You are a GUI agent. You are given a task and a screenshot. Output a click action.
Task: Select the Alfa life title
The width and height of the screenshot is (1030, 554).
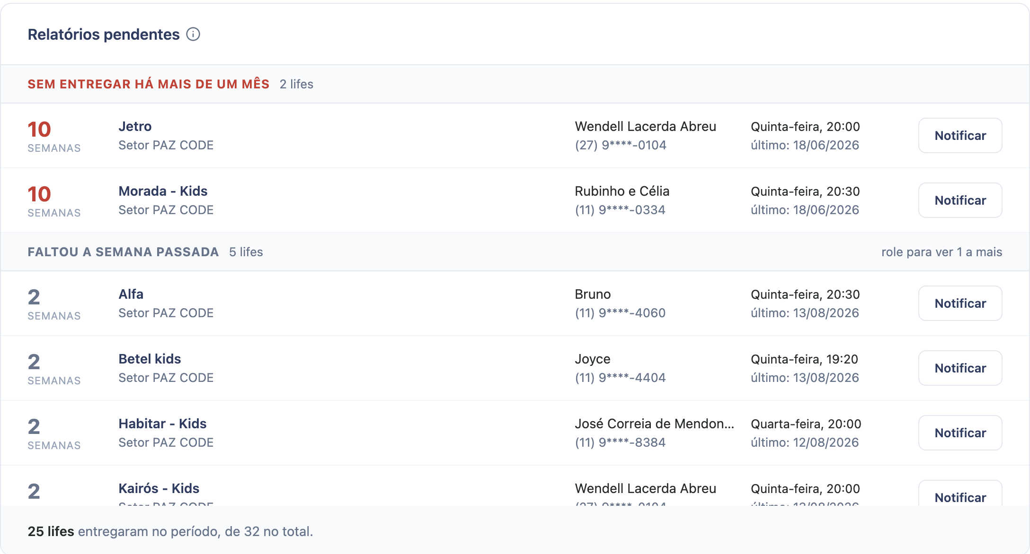point(131,294)
